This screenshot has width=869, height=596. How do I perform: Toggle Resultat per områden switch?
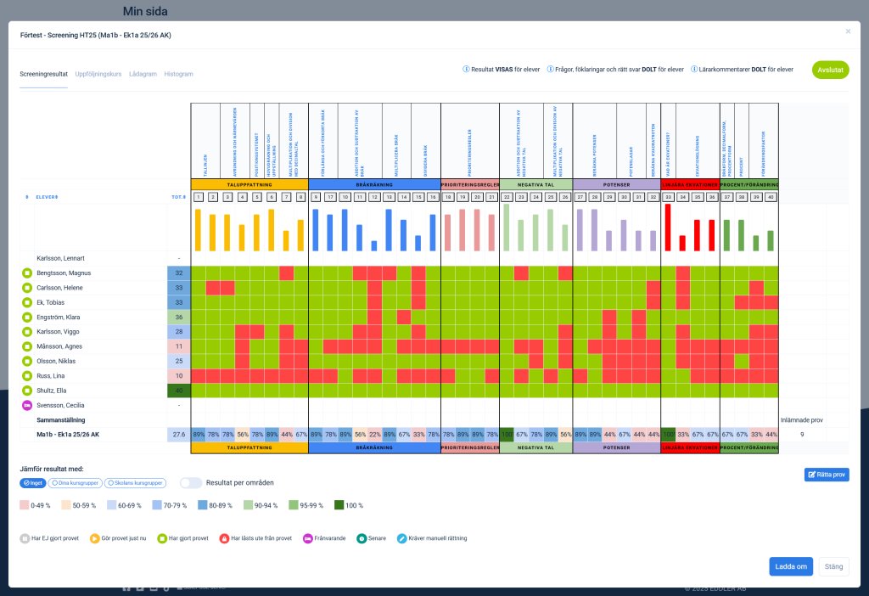point(190,482)
